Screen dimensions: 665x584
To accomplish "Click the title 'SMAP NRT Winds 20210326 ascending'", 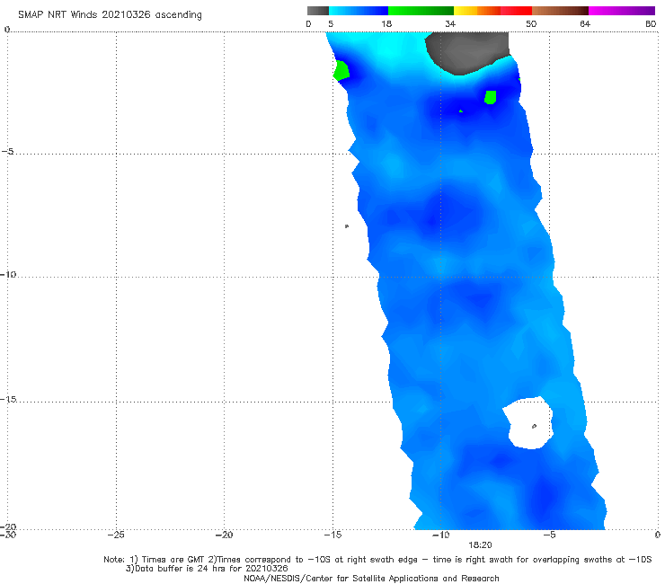I will (110, 15).
